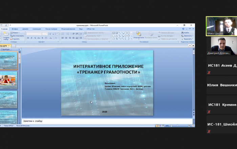Click the Восстановить button
Screen dimensions: 237x149
17,36
